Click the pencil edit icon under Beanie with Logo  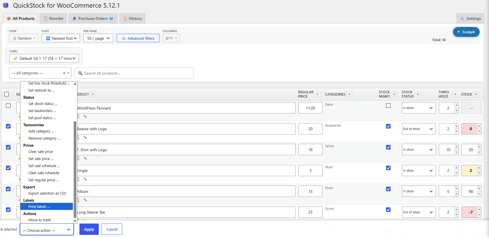click(85, 138)
